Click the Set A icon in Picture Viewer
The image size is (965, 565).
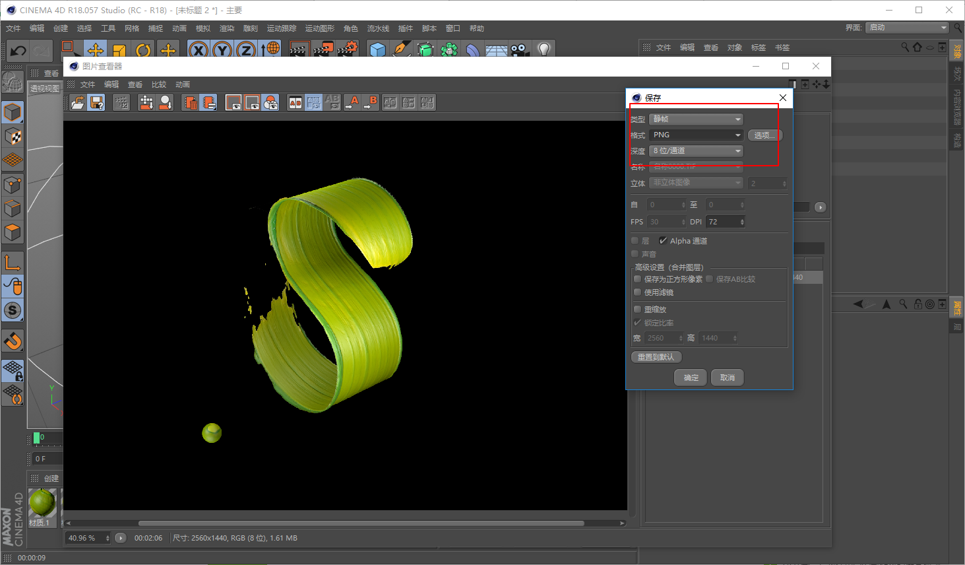coord(352,102)
